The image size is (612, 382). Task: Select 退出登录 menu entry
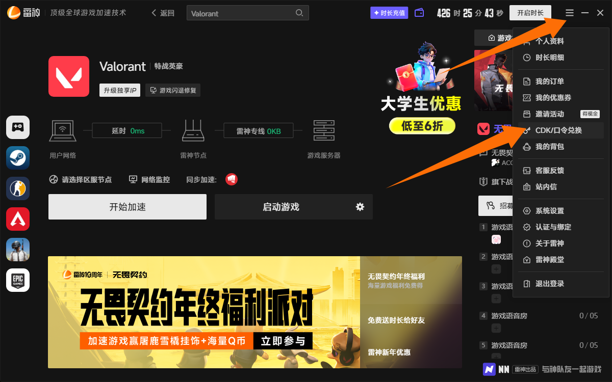click(x=549, y=284)
